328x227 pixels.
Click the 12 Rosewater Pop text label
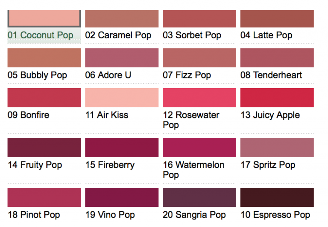[x=191, y=120]
